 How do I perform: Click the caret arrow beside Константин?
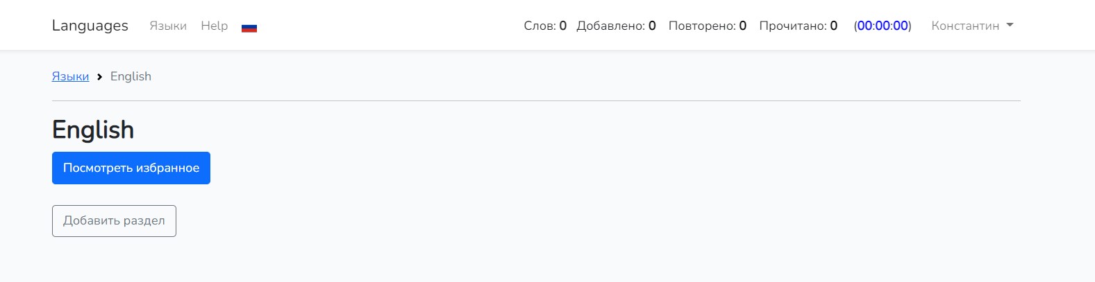(1010, 25)
